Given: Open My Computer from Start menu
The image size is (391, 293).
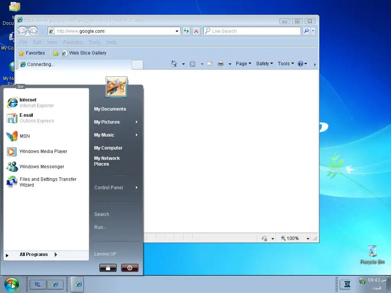Looking at the screenshot, I should (x=108, y=148).
